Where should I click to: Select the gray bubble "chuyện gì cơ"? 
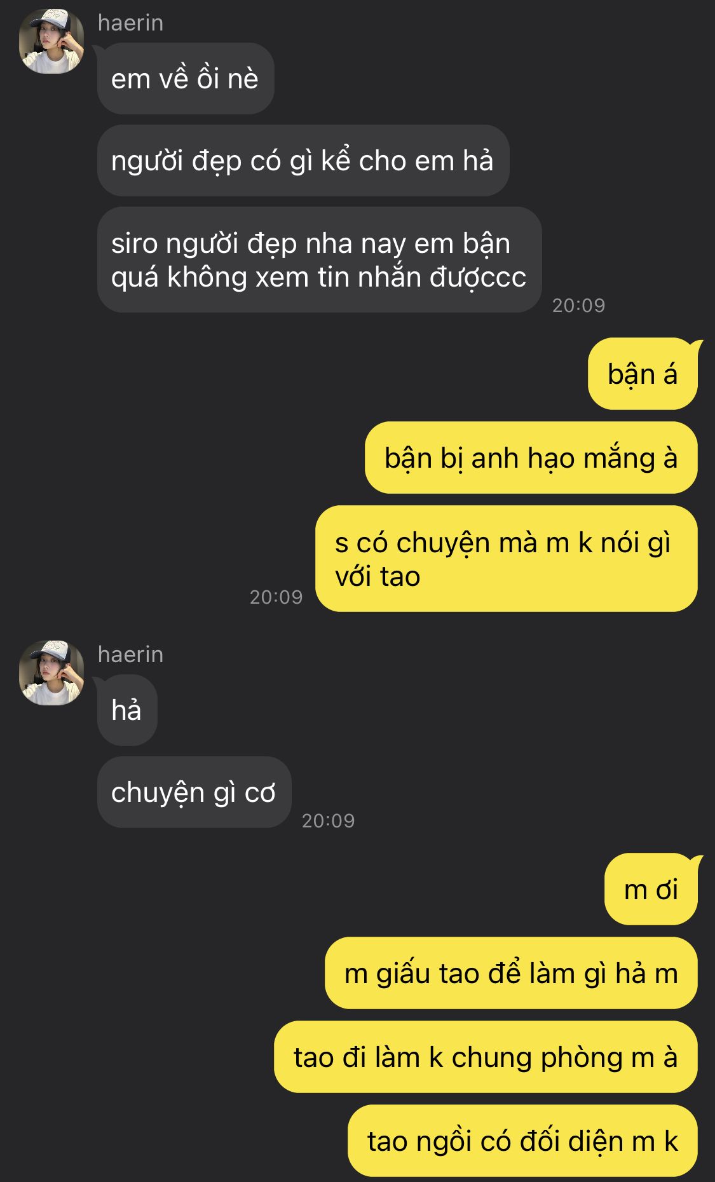point(194,792)
